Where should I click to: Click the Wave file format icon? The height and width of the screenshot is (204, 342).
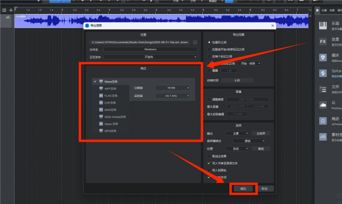pyautogui.click(x=101, y=81)
